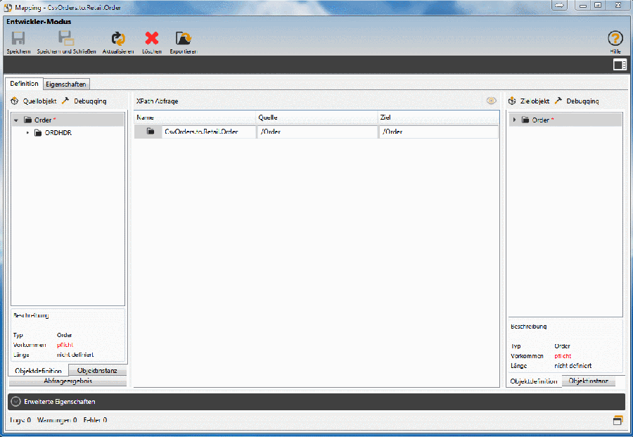Switch to the Eigenschaften tab

tap(66, 84)
